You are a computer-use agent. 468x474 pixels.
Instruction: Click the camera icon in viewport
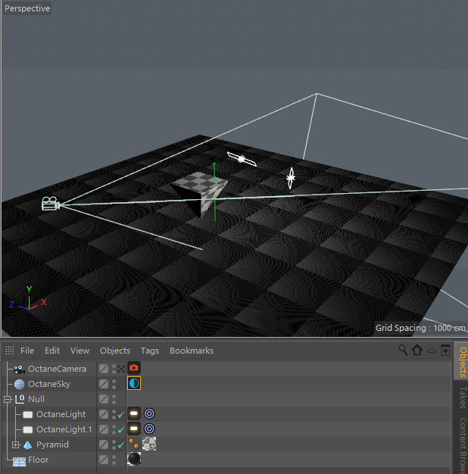click(x=51, y=204)
